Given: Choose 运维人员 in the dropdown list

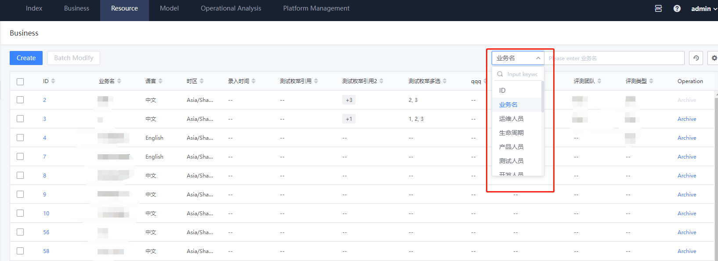Looking at the screenshot, I should tap(517, 119).
